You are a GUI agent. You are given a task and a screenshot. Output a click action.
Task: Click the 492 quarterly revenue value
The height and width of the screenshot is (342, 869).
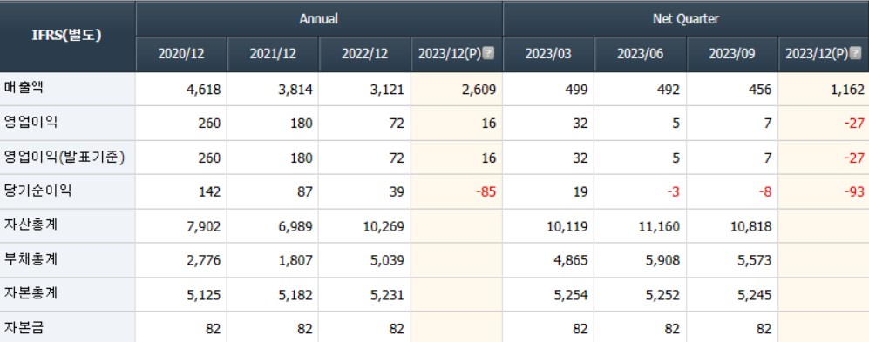pos(669,89)
